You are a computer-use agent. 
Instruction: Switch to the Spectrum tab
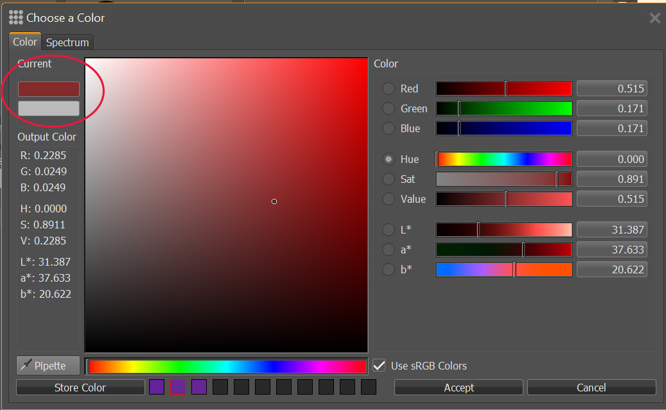(x=67, y=42)
